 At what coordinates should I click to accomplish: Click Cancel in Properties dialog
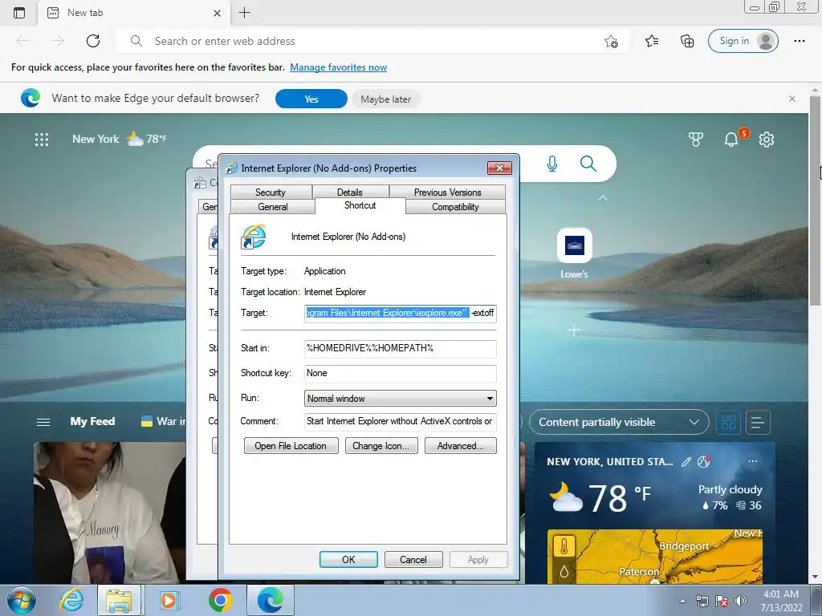click(x=413, y=559)
